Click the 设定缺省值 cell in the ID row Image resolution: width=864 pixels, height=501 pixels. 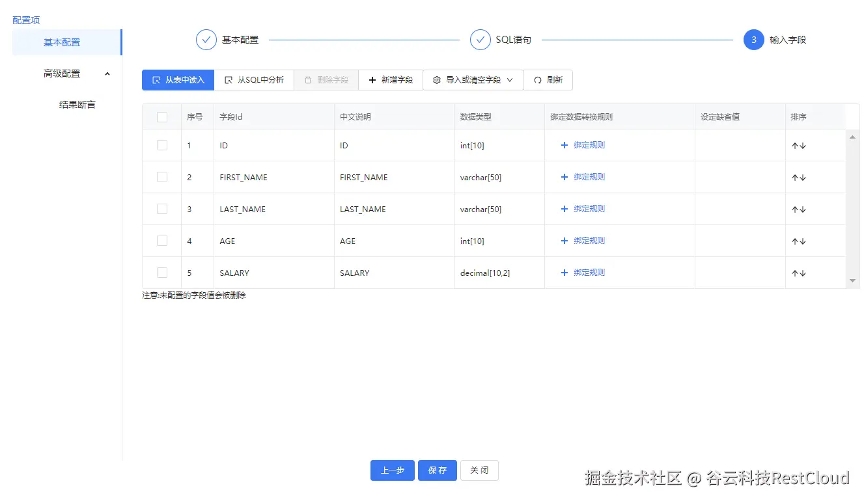point(740,145)
